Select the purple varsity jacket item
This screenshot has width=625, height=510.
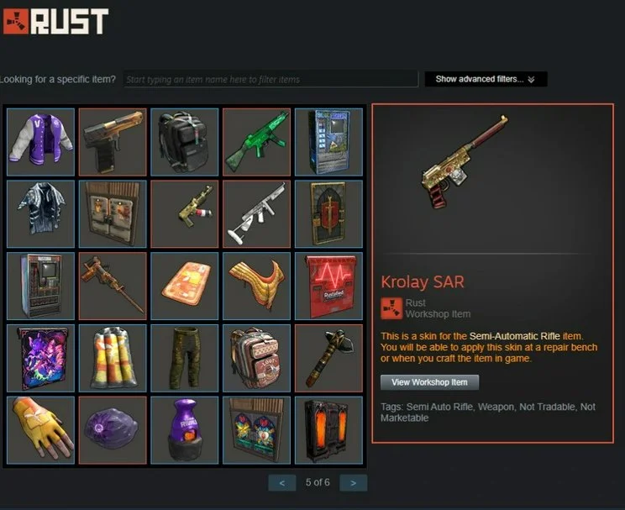(40, 142)
